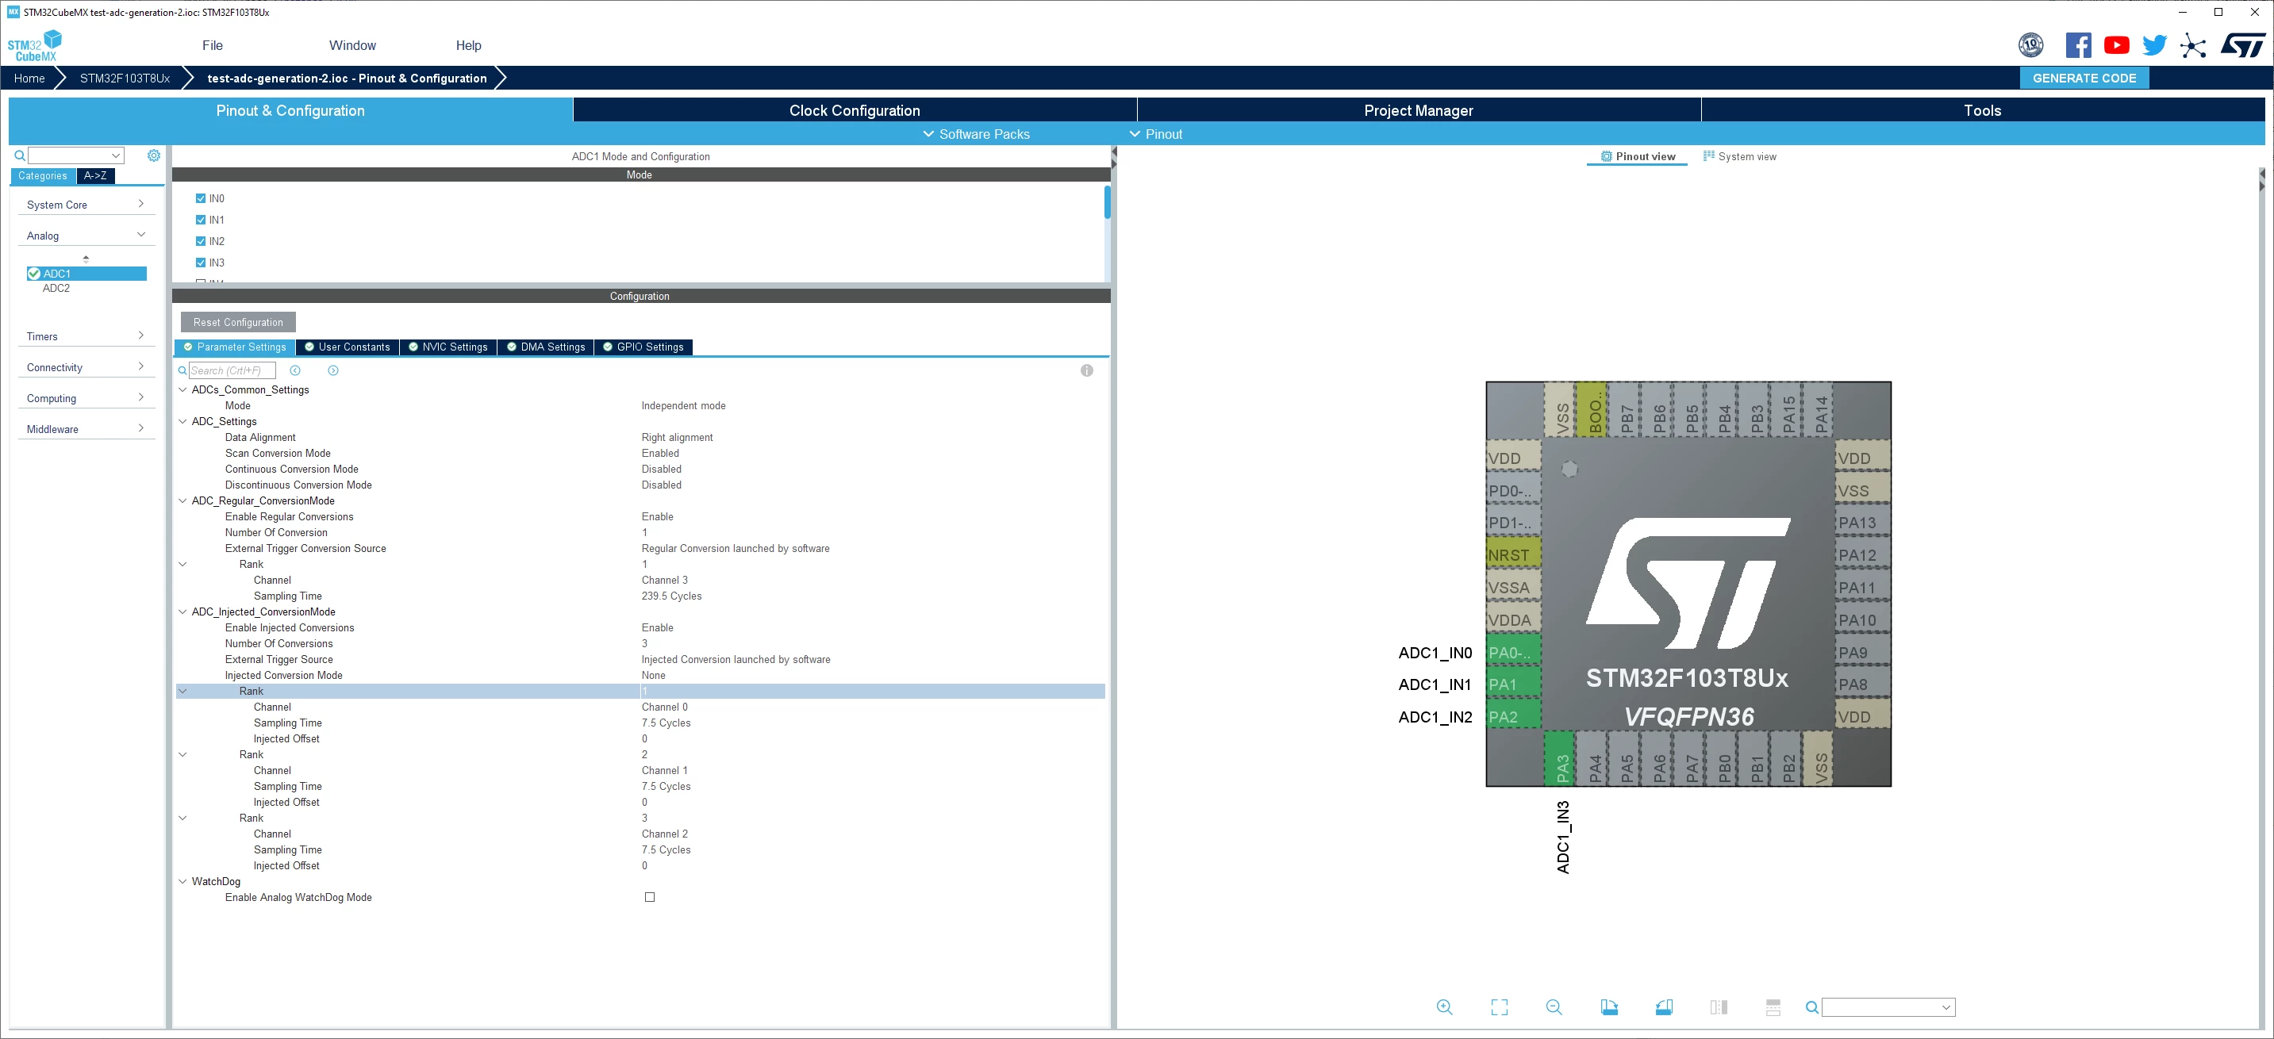Collapse the Analog category
The image size is (2274, 1039).
click(x=86, y=236)
